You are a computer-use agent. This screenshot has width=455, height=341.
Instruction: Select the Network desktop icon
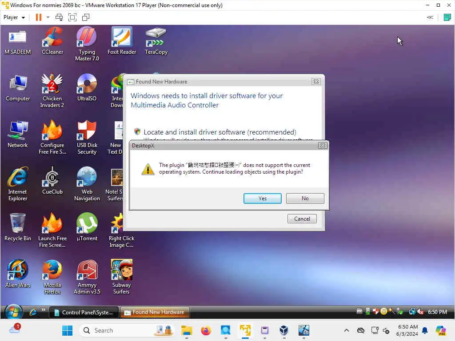(18, 135)
